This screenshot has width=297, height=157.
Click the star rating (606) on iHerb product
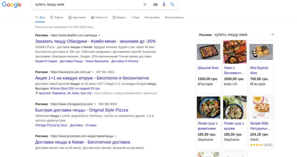pyautogui.click(x=261, y=145)
